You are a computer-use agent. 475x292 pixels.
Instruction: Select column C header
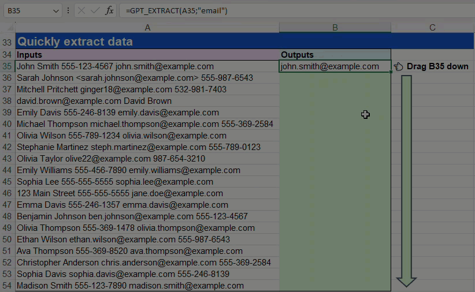(x=432, y=28)
